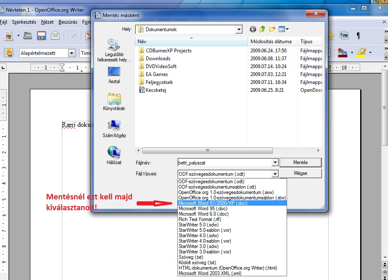
Task: Sort by Név column header
Action: [191, 42]
